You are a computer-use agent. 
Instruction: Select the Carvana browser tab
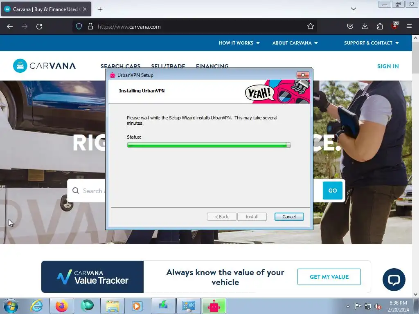[x=46, y=9]
